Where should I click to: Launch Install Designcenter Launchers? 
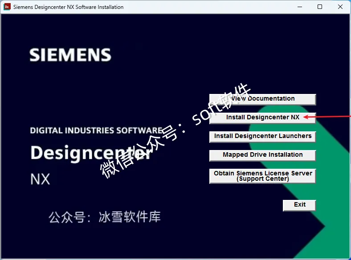(262, 137)
